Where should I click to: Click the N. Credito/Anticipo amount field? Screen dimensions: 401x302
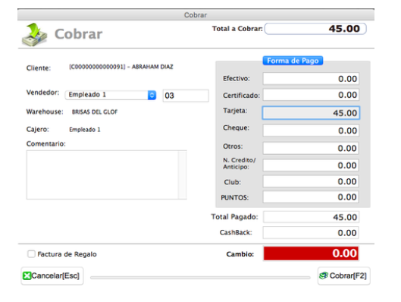coord(311,165)
